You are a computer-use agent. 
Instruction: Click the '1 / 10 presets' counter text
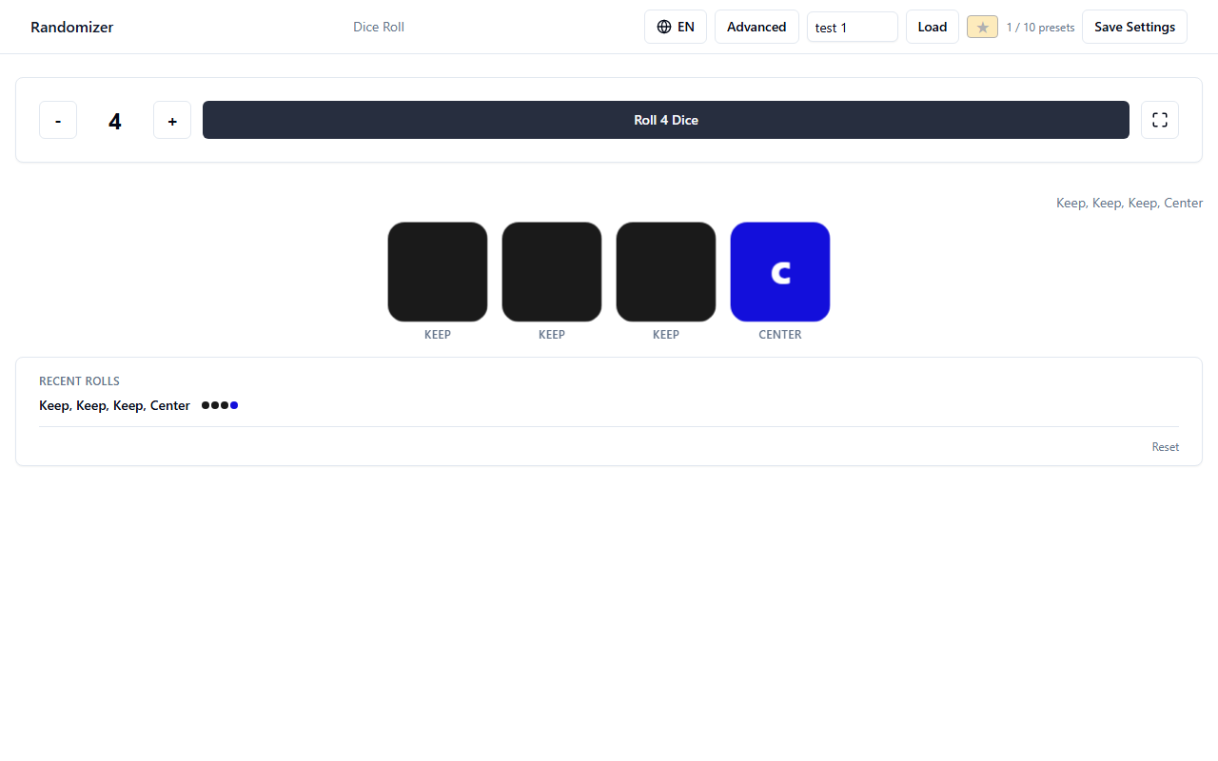coord(1040,28)
